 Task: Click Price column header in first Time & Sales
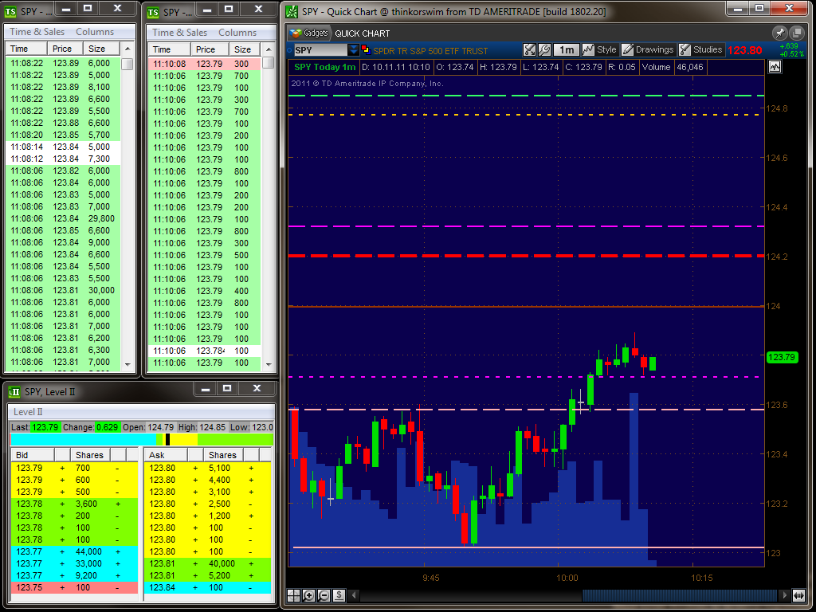(65, 49)
